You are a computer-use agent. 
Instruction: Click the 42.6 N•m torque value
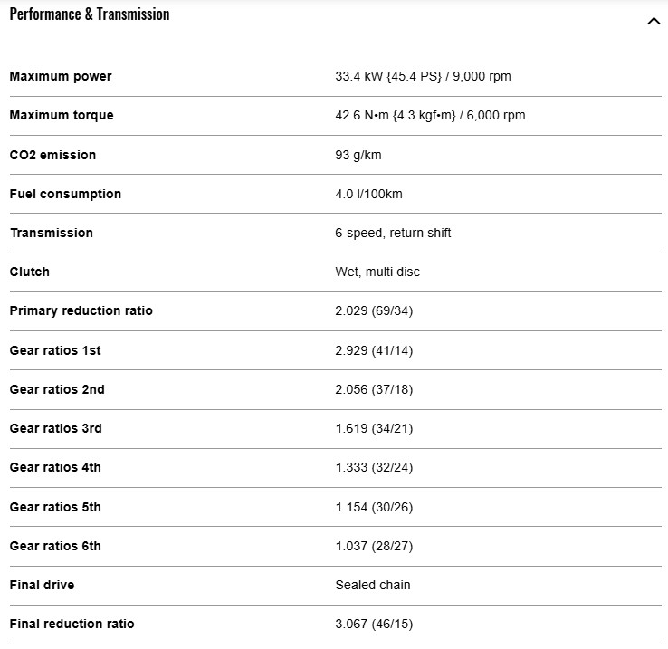[430, 116]
